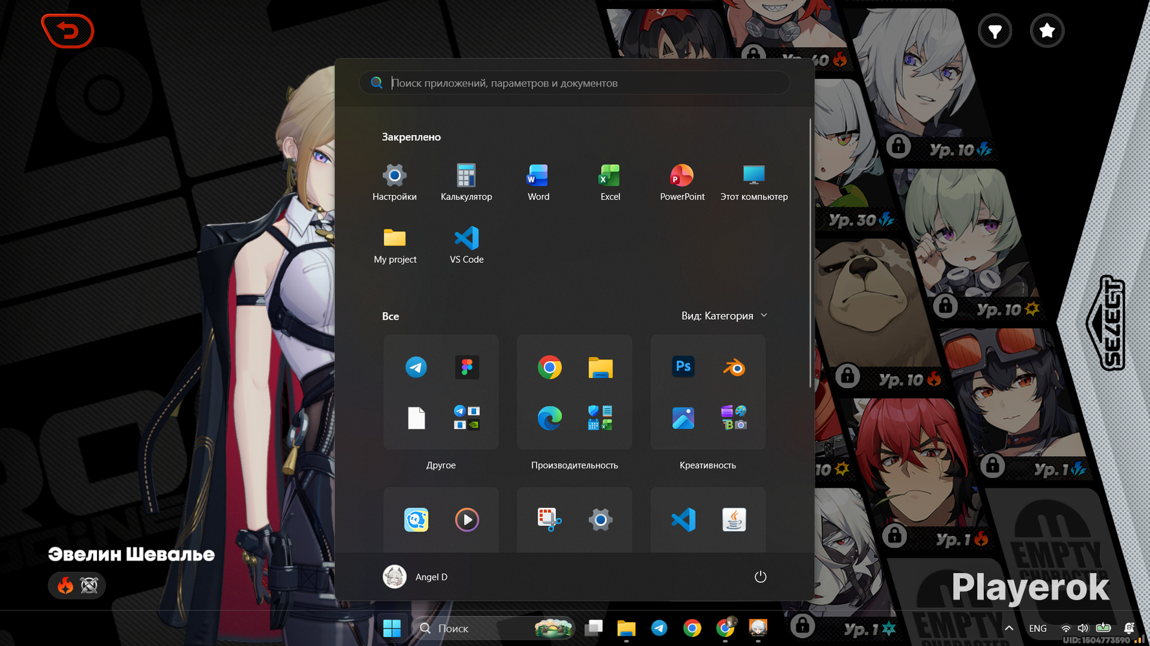Click the taskbar Поиск search box
The image size is (1150, 646).
[494, 628]
